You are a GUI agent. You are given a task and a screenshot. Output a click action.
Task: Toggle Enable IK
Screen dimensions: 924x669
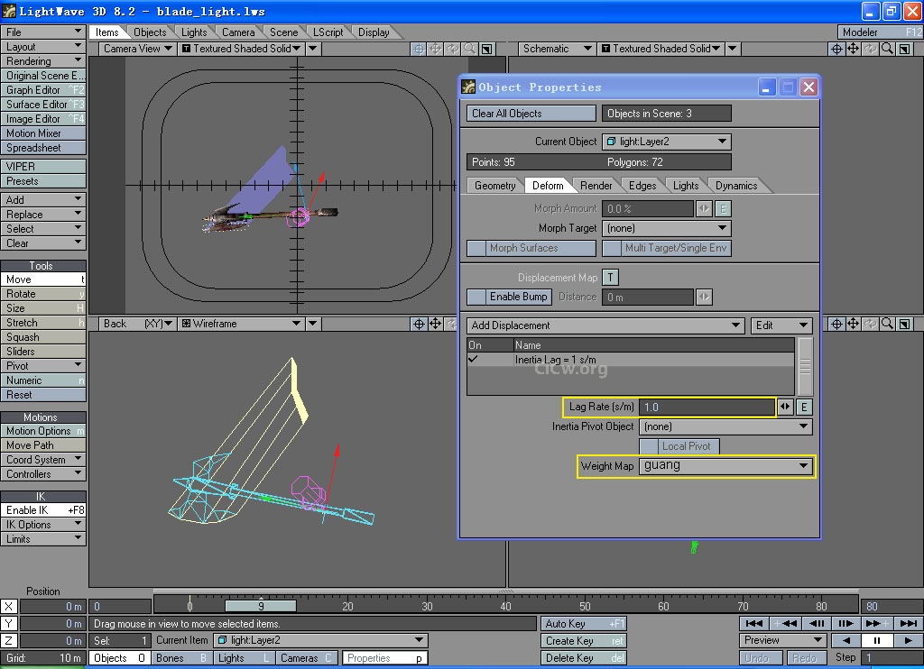43,510
